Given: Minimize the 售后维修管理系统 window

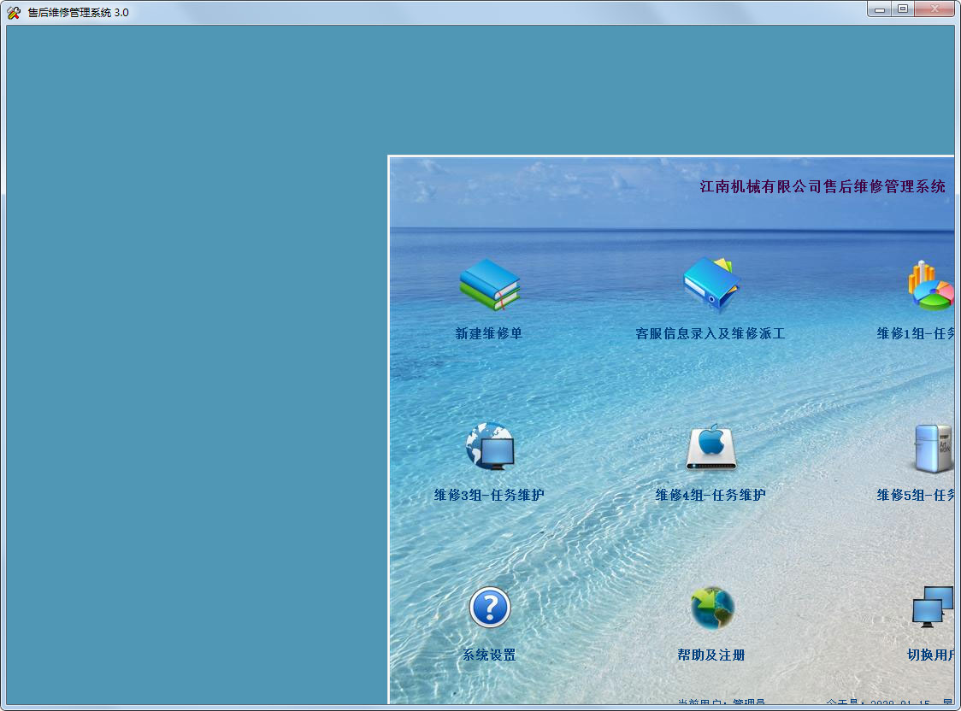Looking at the screenshot, I should (880, 9).
